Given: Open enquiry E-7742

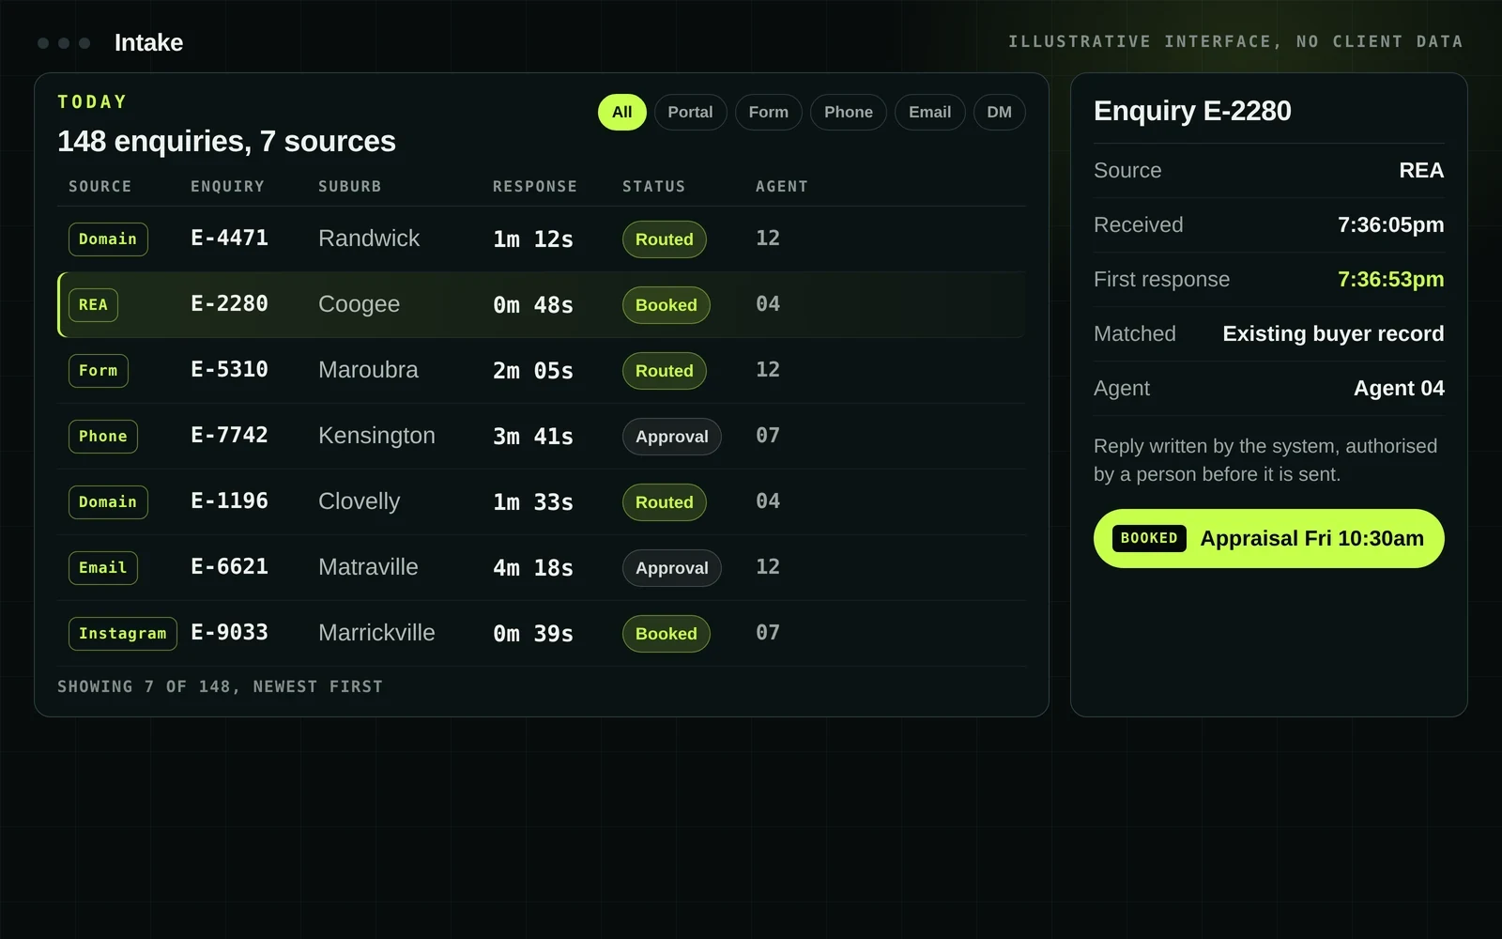Looking at the screenshot, I should point(229,435).
